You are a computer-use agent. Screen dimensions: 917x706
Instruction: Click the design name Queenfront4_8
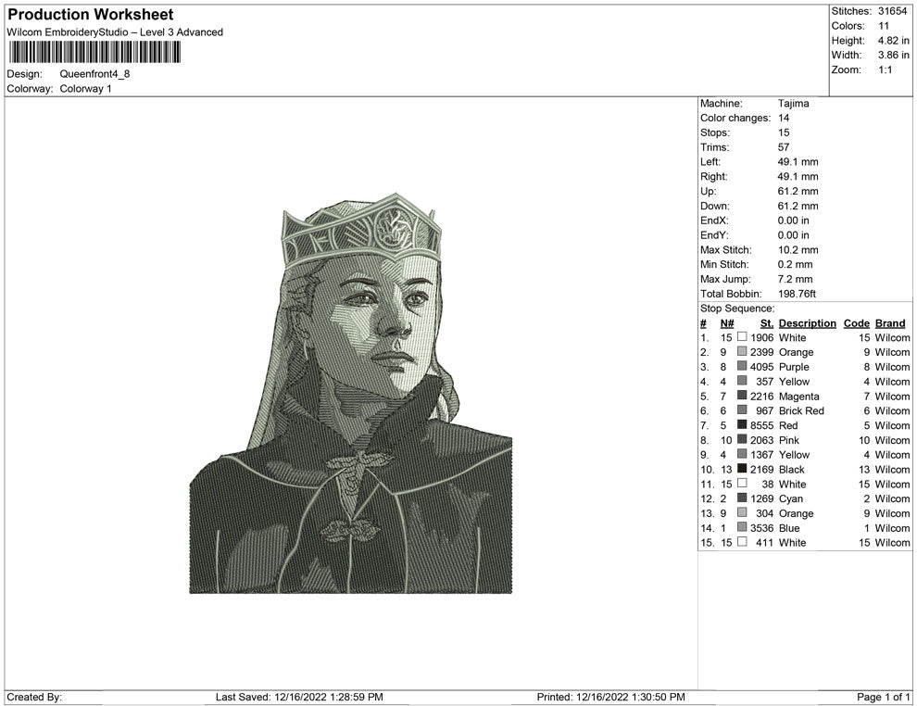(x=94, y=74)
